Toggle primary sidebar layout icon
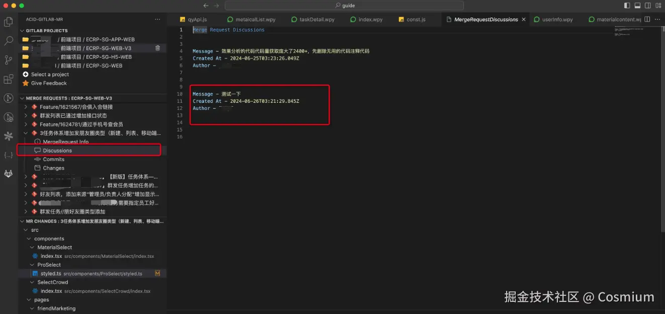This screenshot has width=665, height=314. click(627, 6)
